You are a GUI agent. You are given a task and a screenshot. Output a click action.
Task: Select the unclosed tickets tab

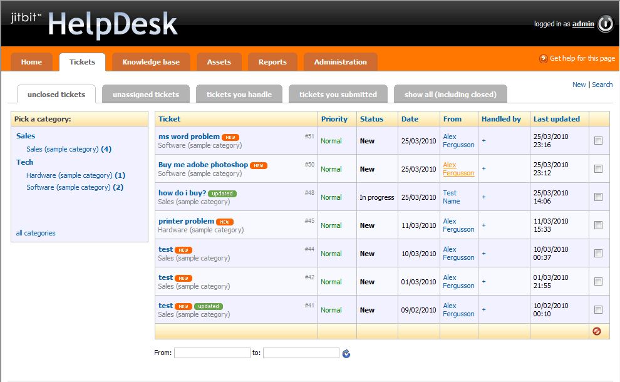coord(56,95)
